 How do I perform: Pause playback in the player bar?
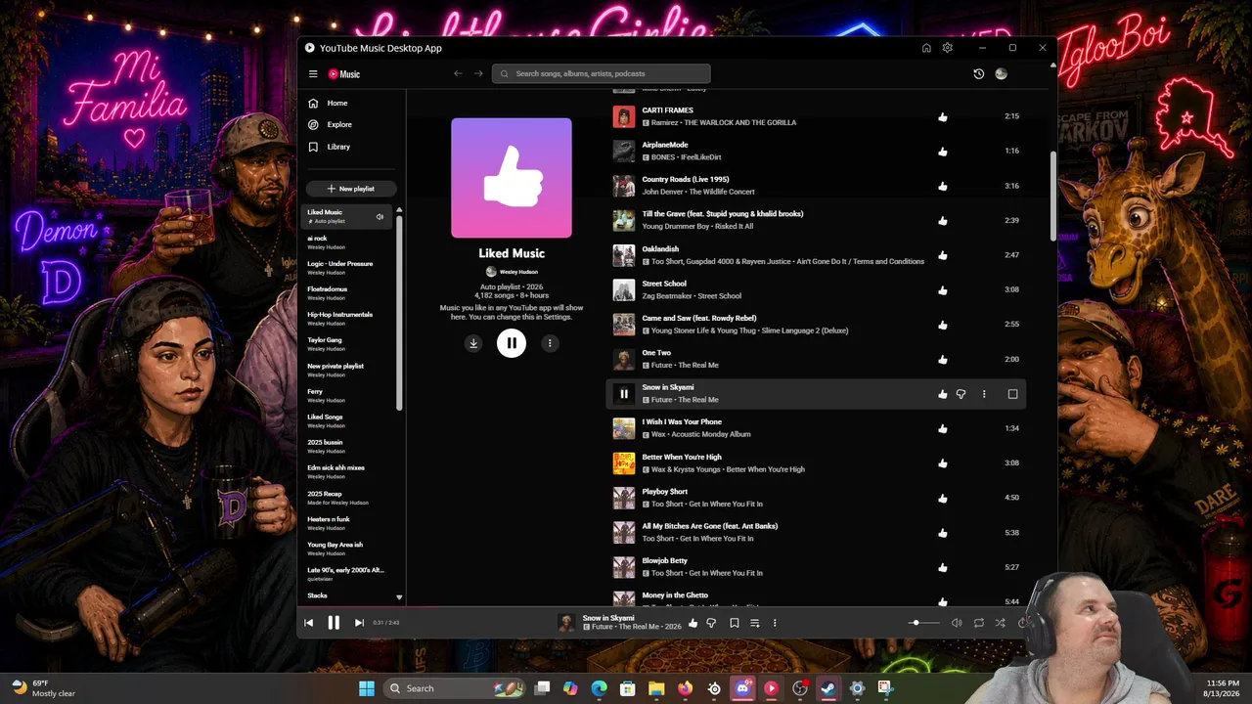pos(334,623)
